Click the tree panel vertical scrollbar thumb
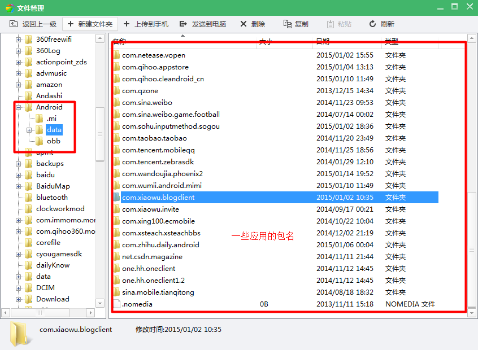 [99, 134]
